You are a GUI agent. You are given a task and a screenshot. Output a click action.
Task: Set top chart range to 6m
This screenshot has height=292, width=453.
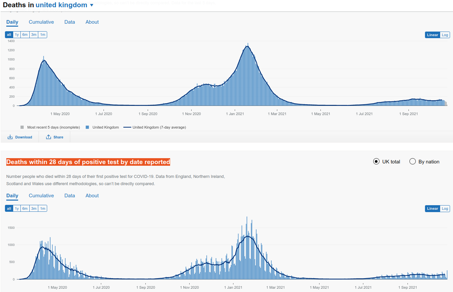click(x=25, y=35)
